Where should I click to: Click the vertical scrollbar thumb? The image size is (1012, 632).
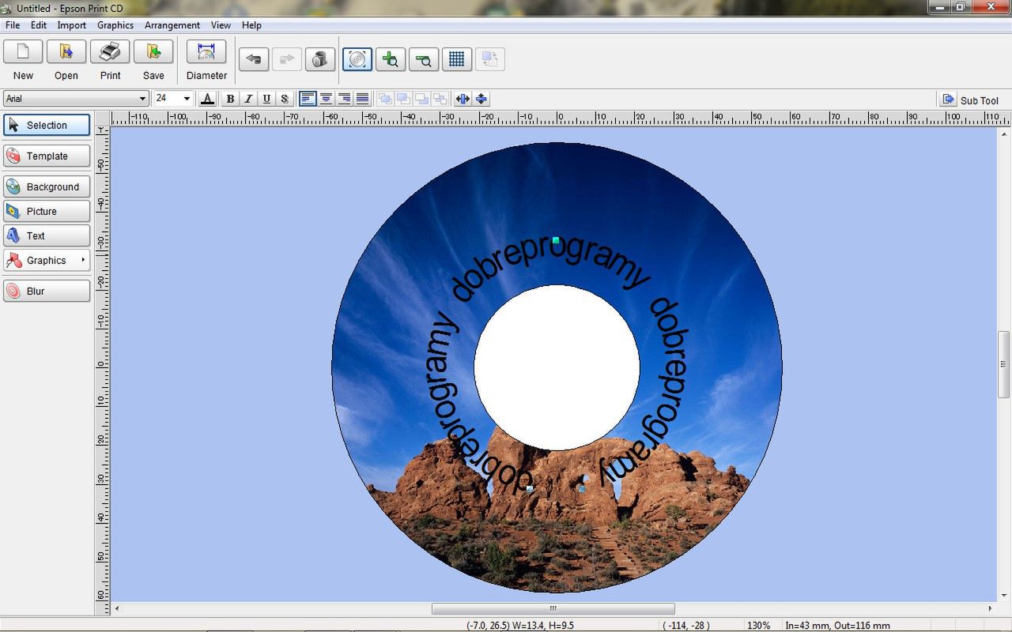click(1004, 364)
